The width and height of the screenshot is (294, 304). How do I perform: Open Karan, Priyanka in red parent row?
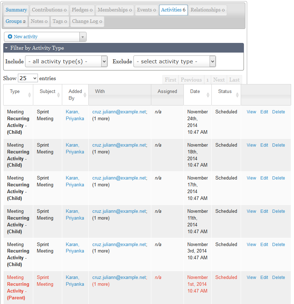[75, 281]
